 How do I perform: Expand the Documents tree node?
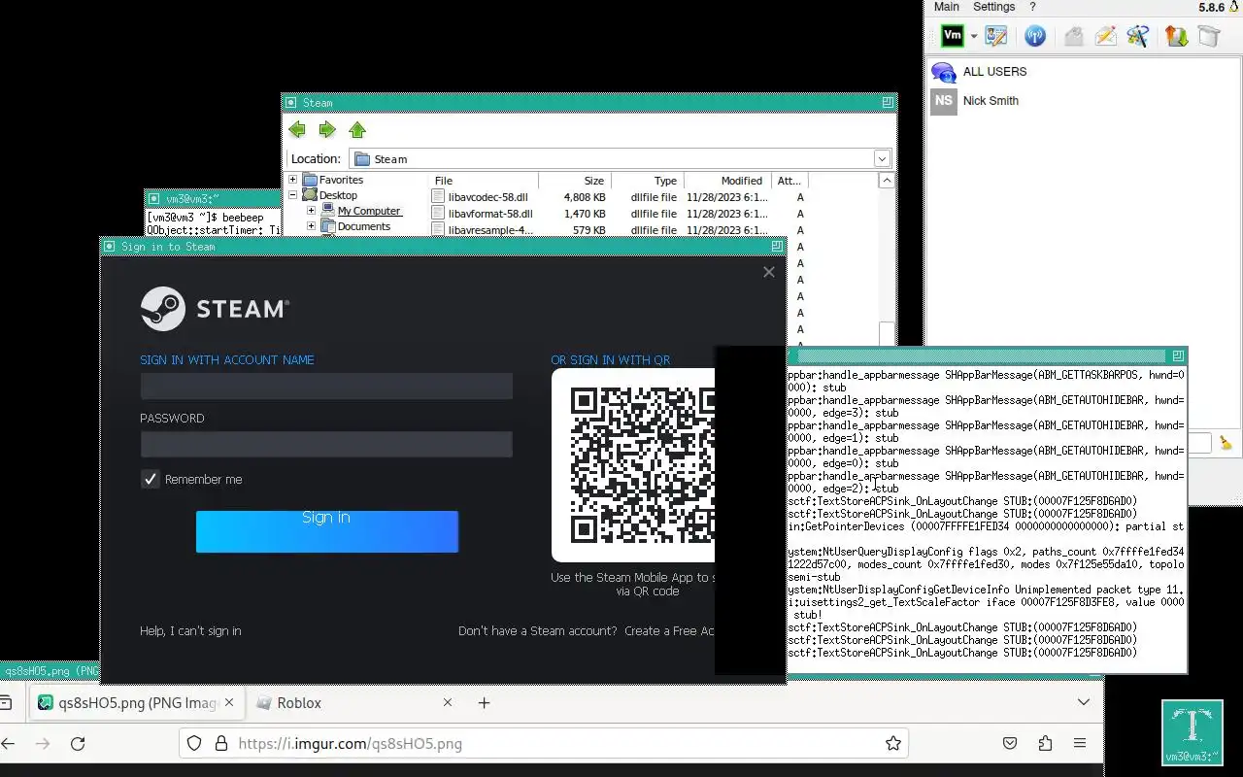tap(311, 226)
